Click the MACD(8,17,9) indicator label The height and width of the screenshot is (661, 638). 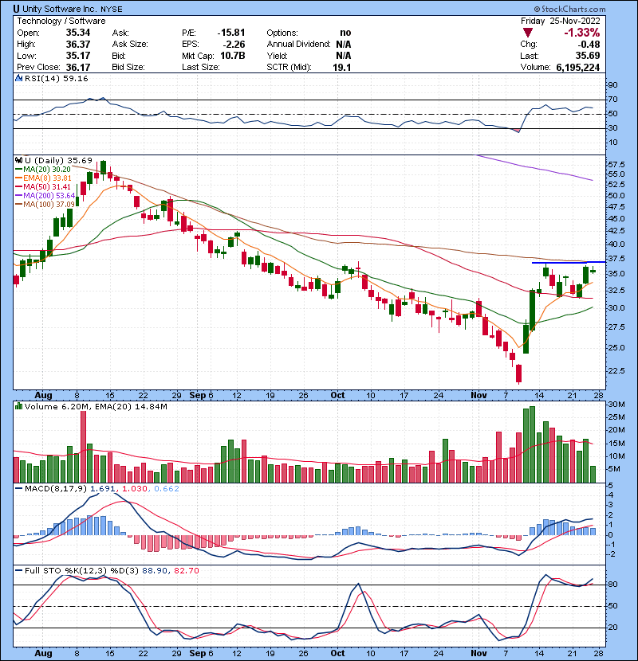[x=55, y=489]
